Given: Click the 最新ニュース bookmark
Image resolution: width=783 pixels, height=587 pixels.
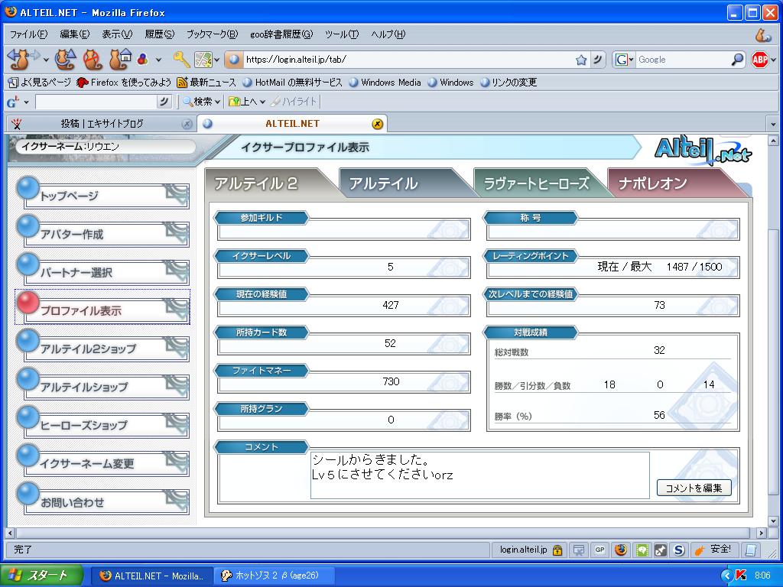Looking at the screenshot, I should (206, 83).
